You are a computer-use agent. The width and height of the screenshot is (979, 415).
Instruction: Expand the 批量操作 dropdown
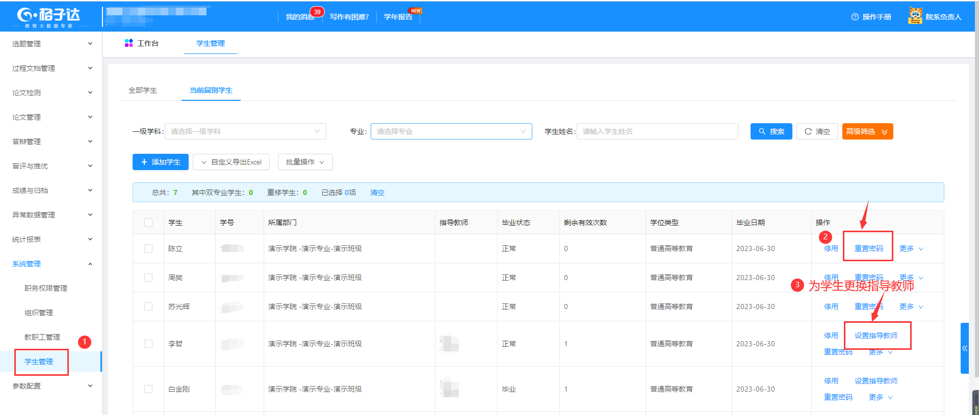pyautogui.click(x=305, y=162)
